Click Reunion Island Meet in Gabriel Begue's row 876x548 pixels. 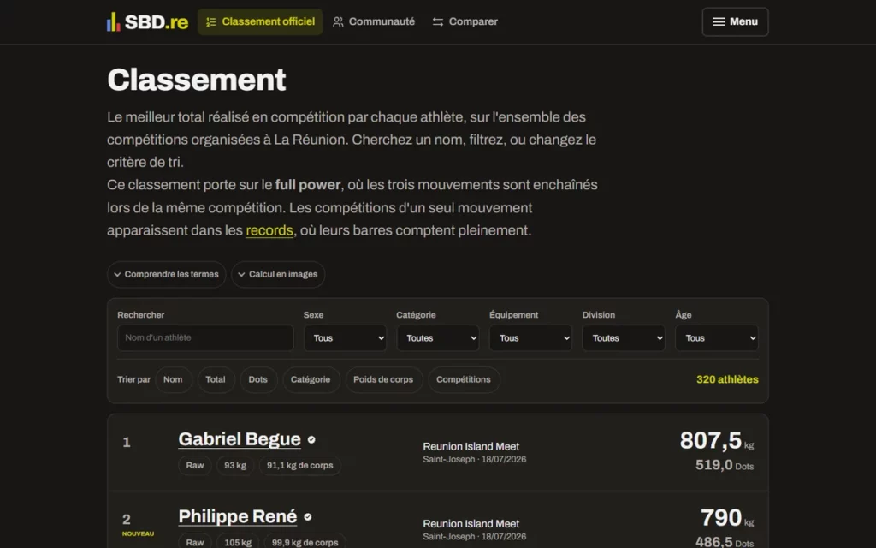(x=471, y=447)
